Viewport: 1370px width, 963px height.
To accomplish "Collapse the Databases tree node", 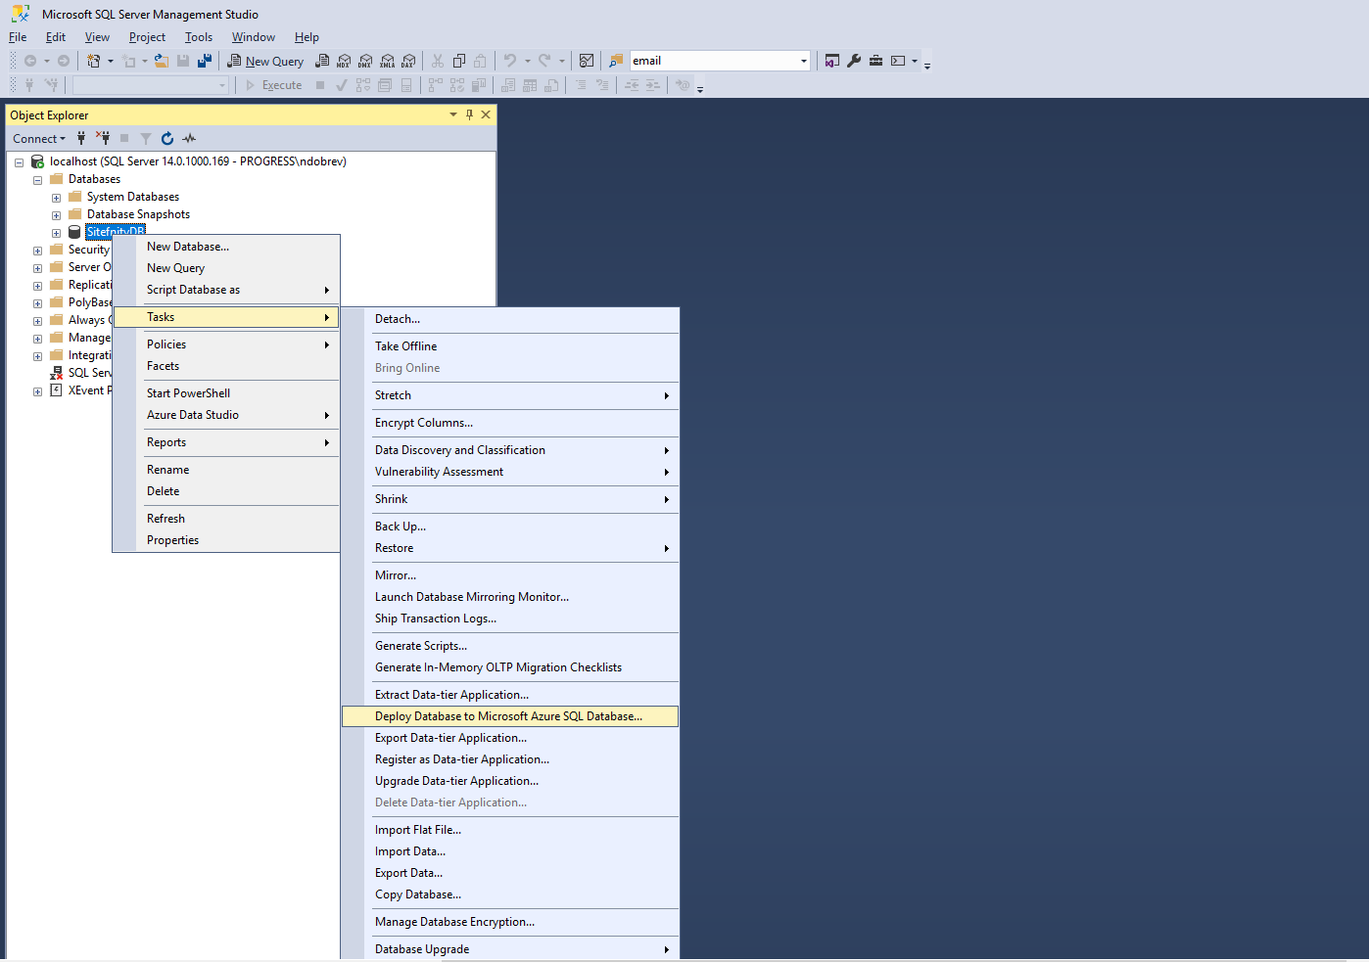I will (x=37, y=179).
